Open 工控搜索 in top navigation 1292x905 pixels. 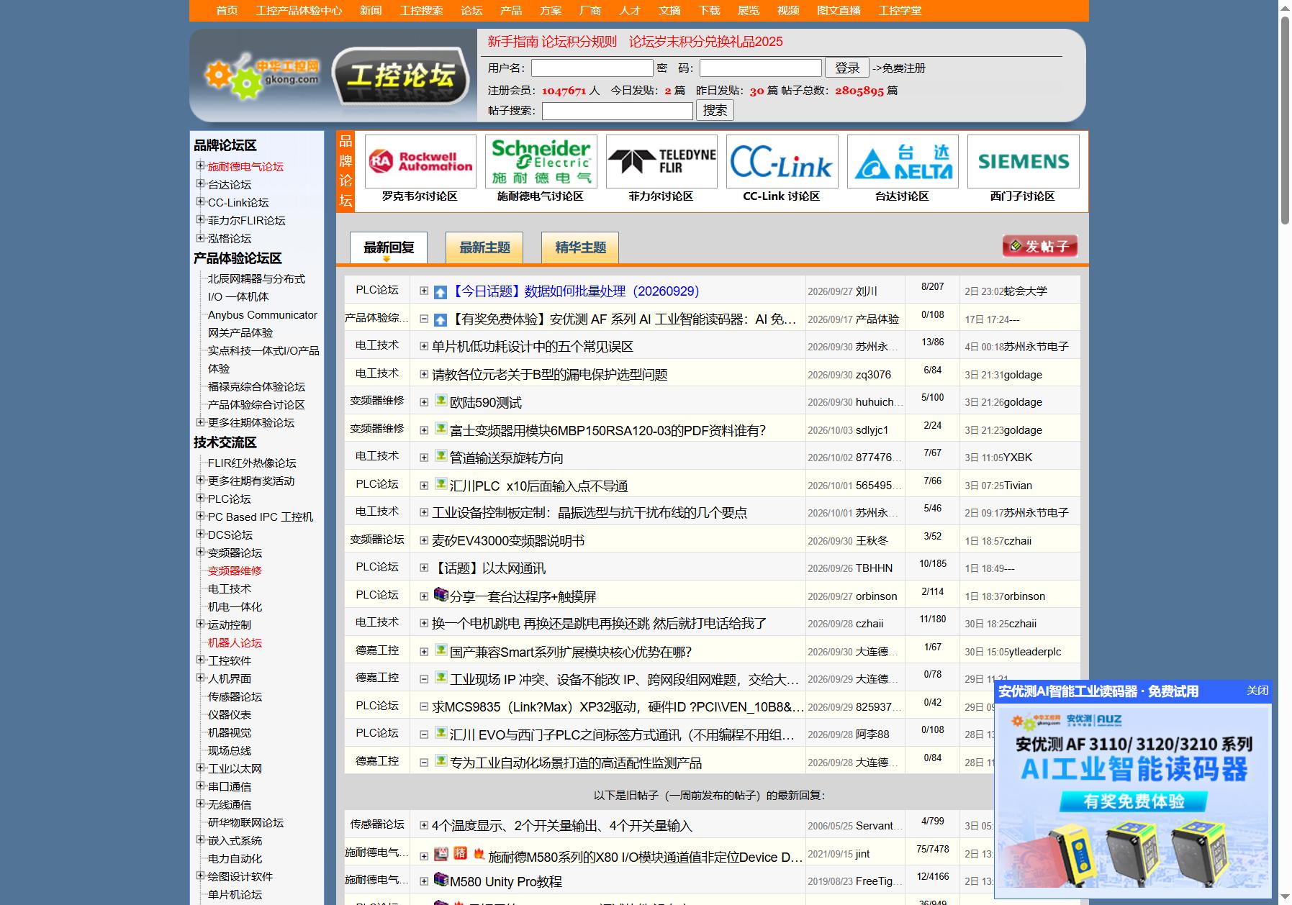click(x=421, y=11)
